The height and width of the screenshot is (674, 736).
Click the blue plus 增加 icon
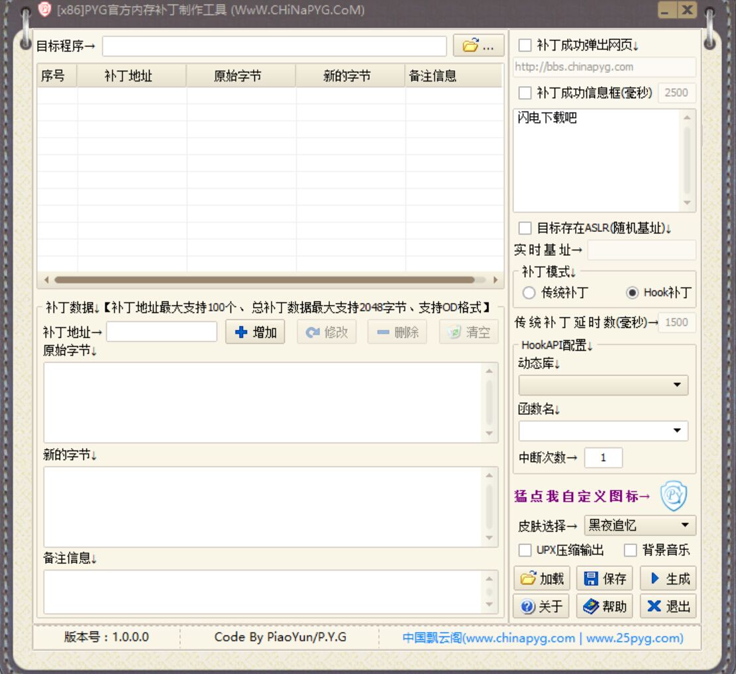pyautogui.click(x=241, y=332)
